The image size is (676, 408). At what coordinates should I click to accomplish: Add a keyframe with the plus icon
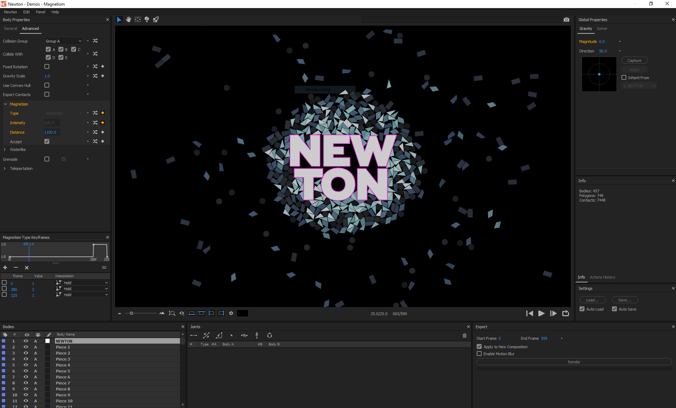coord(5,268)
